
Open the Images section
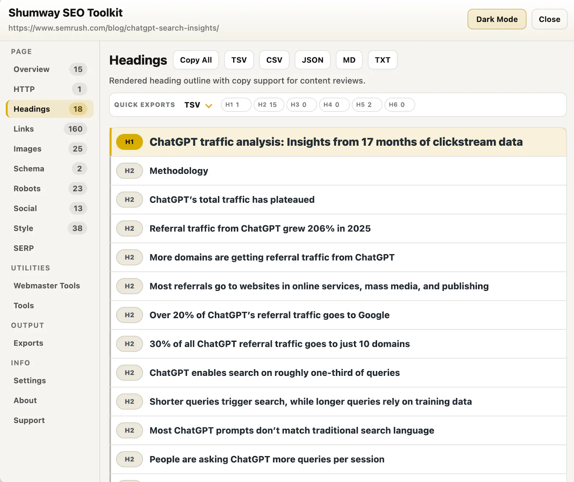click(x=50, y=149)
